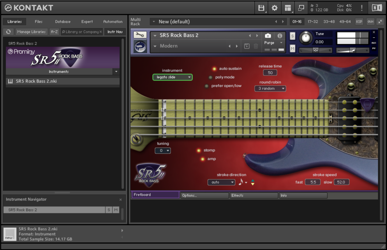The image size is (387, 250).
Task: Adjust the Tune knob
Action: coord(306,38)
